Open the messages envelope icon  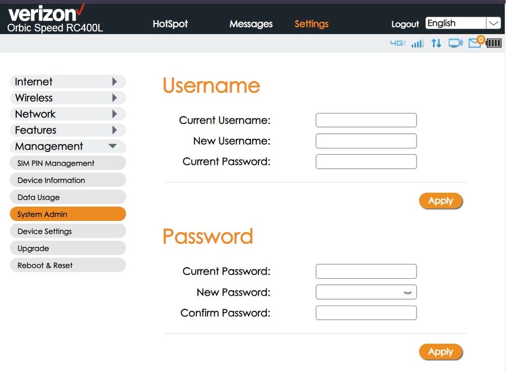click(474, 43)
